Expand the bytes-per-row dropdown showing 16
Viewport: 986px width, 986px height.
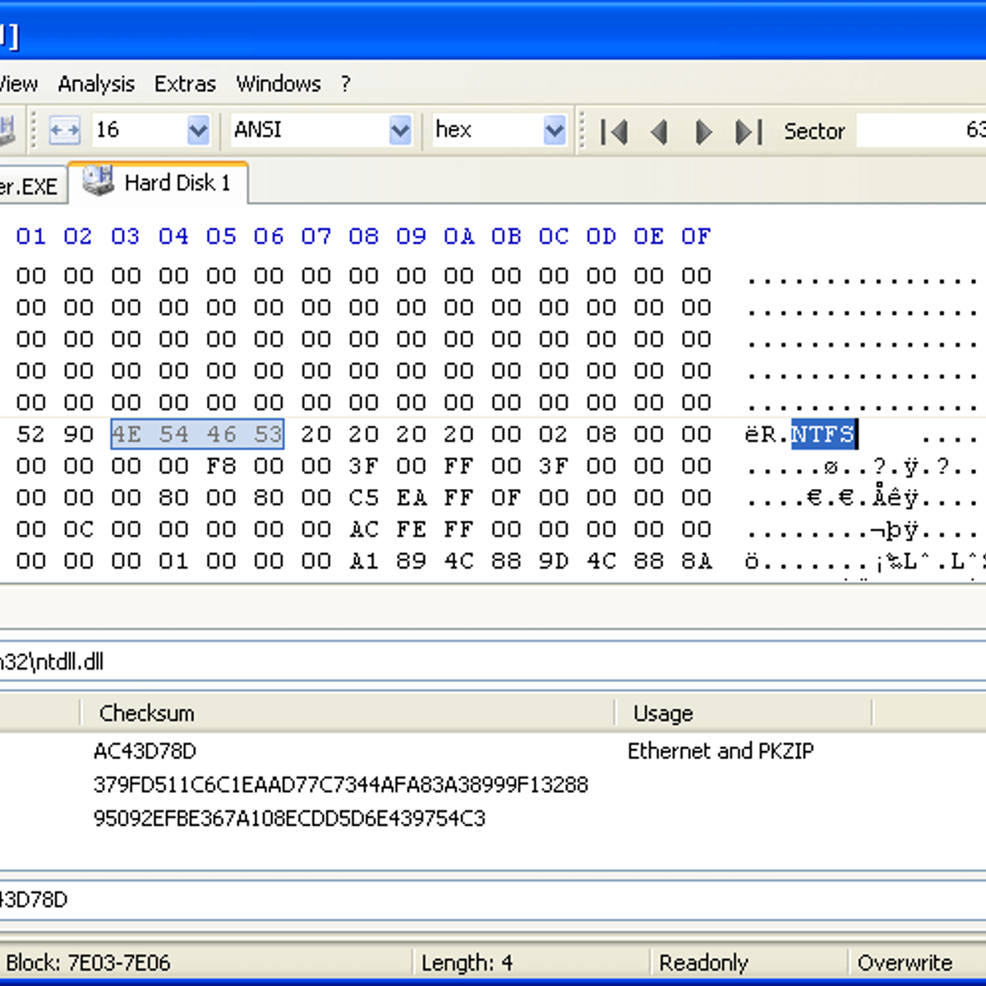coord(198,130)
